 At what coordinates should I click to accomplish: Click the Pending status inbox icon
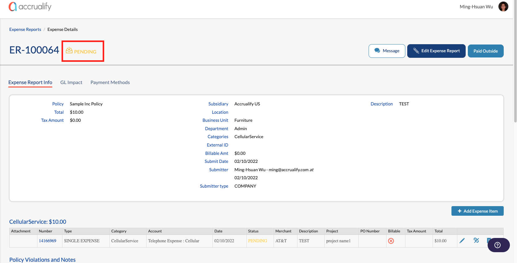tap(69, 51)
